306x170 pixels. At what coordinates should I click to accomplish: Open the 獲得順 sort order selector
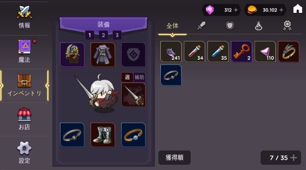[x=174, y=157]
